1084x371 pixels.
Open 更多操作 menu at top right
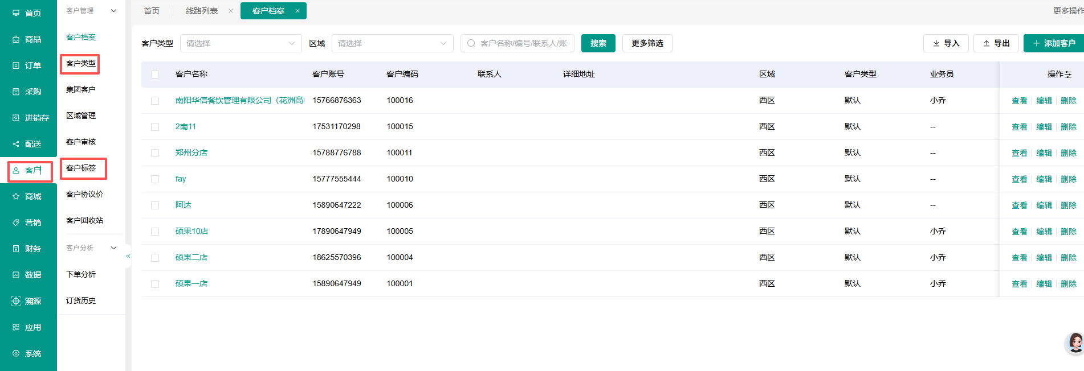click(1069, 11)
